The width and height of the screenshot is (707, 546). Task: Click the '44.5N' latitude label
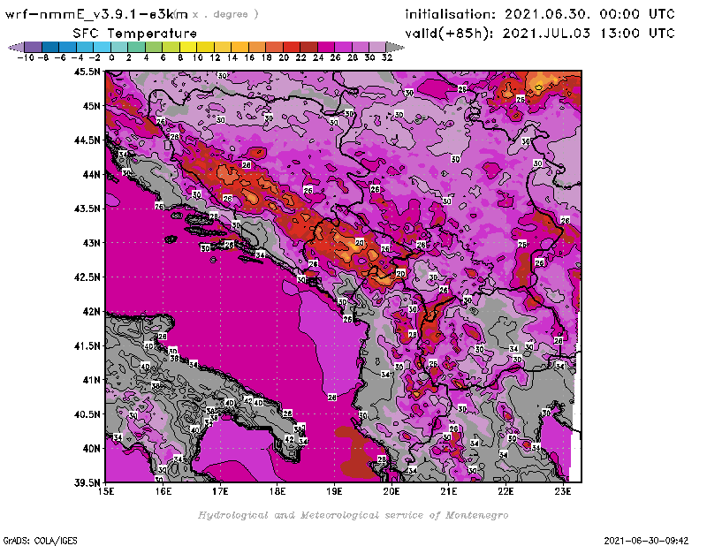click(x=87, y=140)
